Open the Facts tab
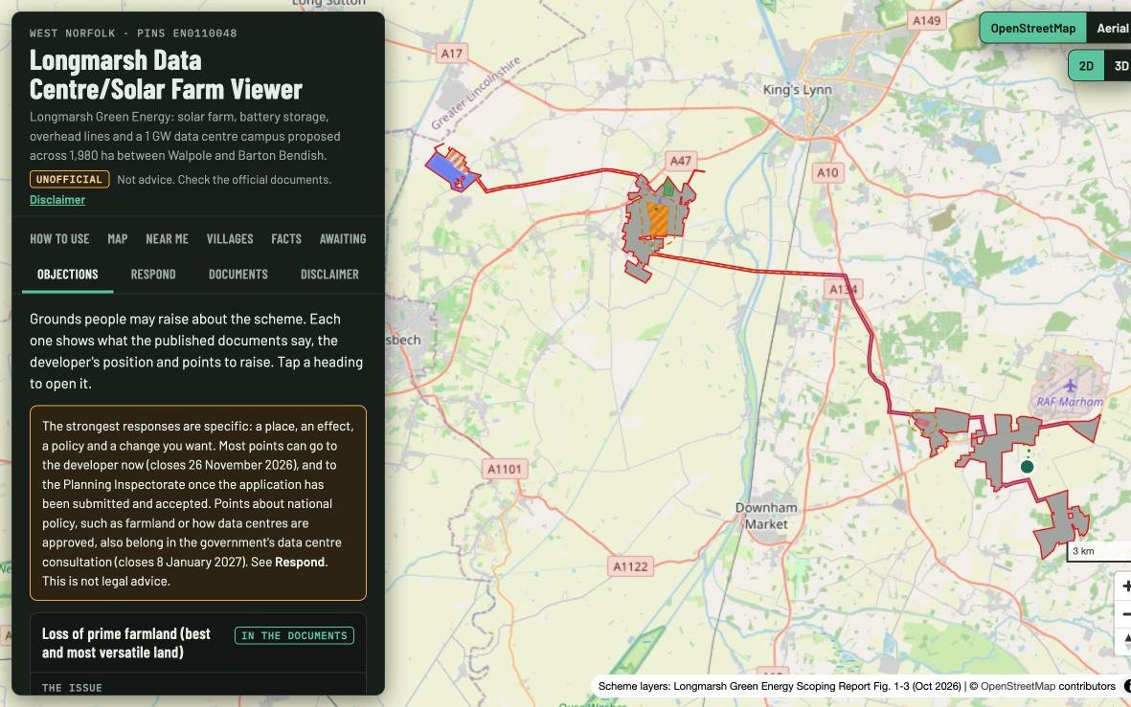Viewport: 1131px width, 707px height. click(x=286, y=238)
